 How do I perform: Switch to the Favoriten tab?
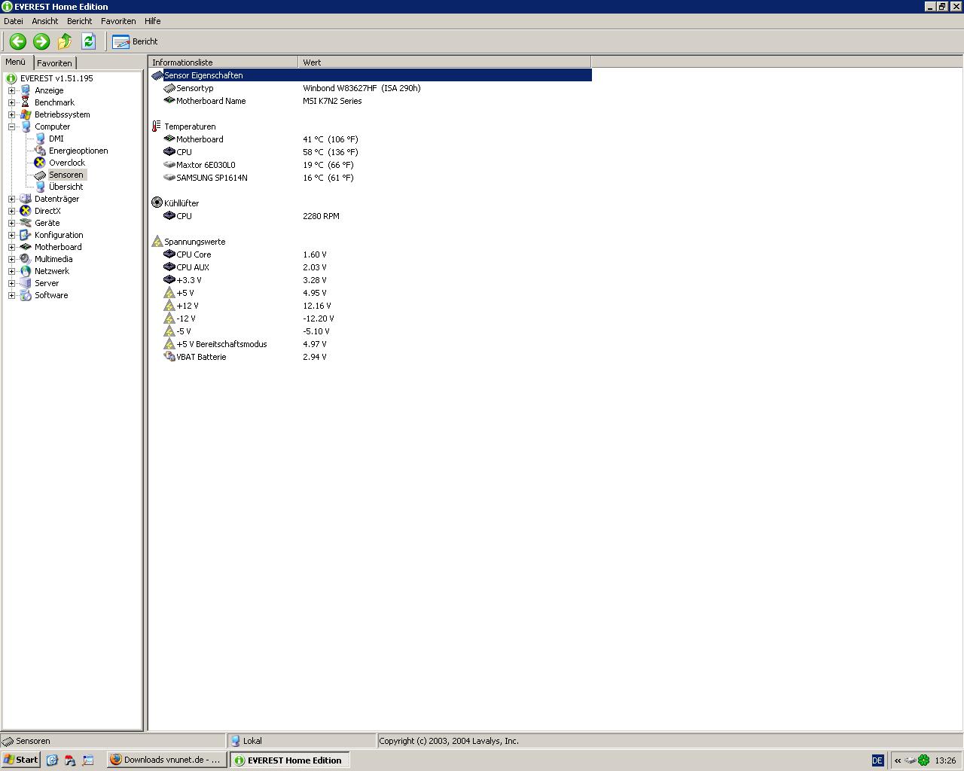click(54, 63)
